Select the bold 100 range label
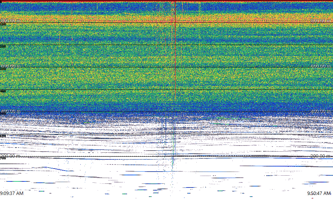The height and width of the screenshot is (199, 333). click(x=3, y=24)
